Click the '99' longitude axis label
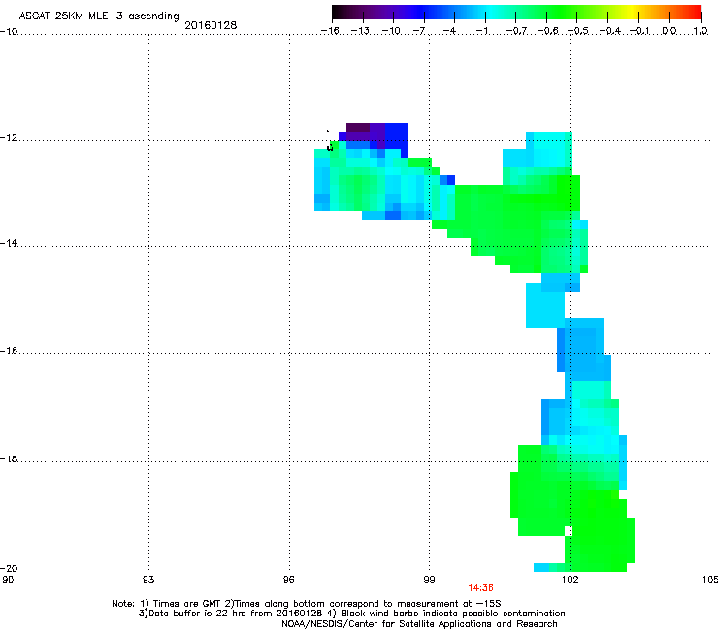Image resolution: width=718 pixels, height=630 pixels. tap(429, 580)
